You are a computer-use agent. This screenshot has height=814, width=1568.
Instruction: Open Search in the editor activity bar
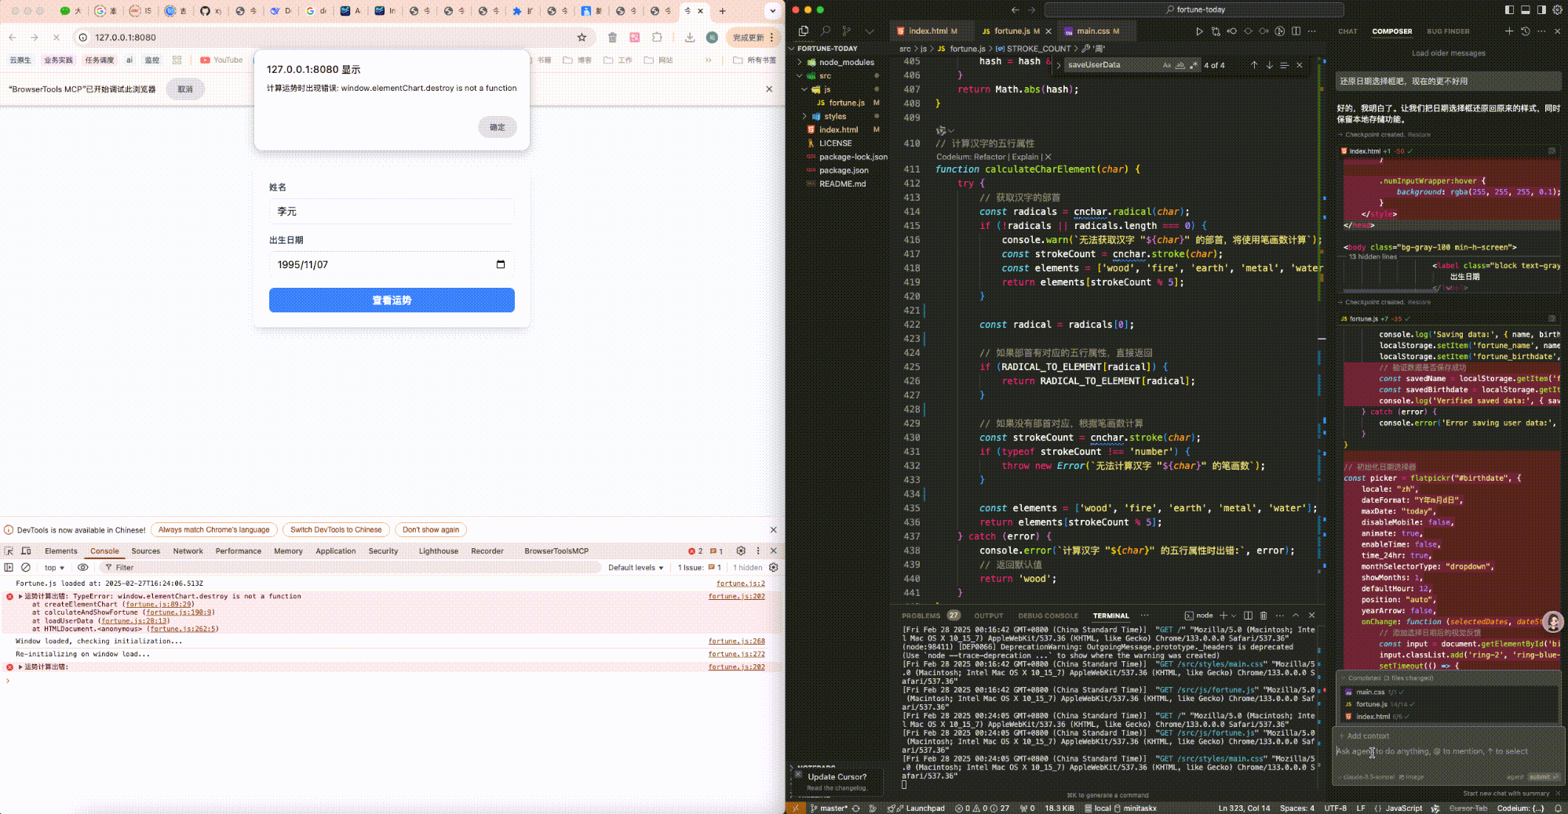(x=825, y=31)
